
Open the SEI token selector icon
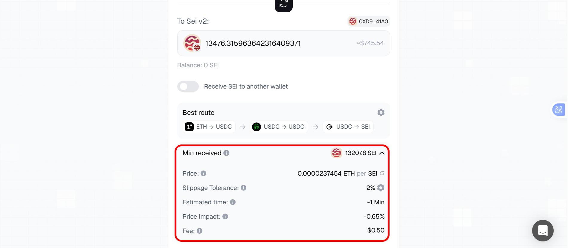point(192,43)
